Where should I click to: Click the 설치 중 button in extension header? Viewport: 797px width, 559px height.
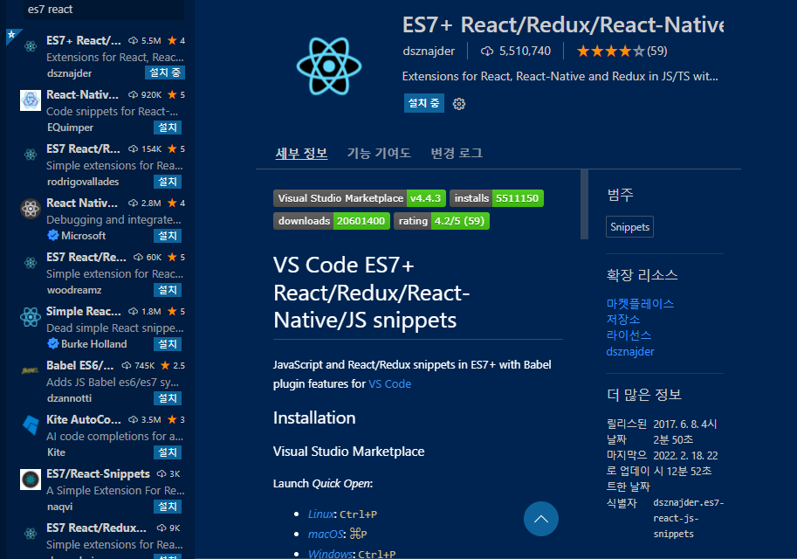pos(424,103)
